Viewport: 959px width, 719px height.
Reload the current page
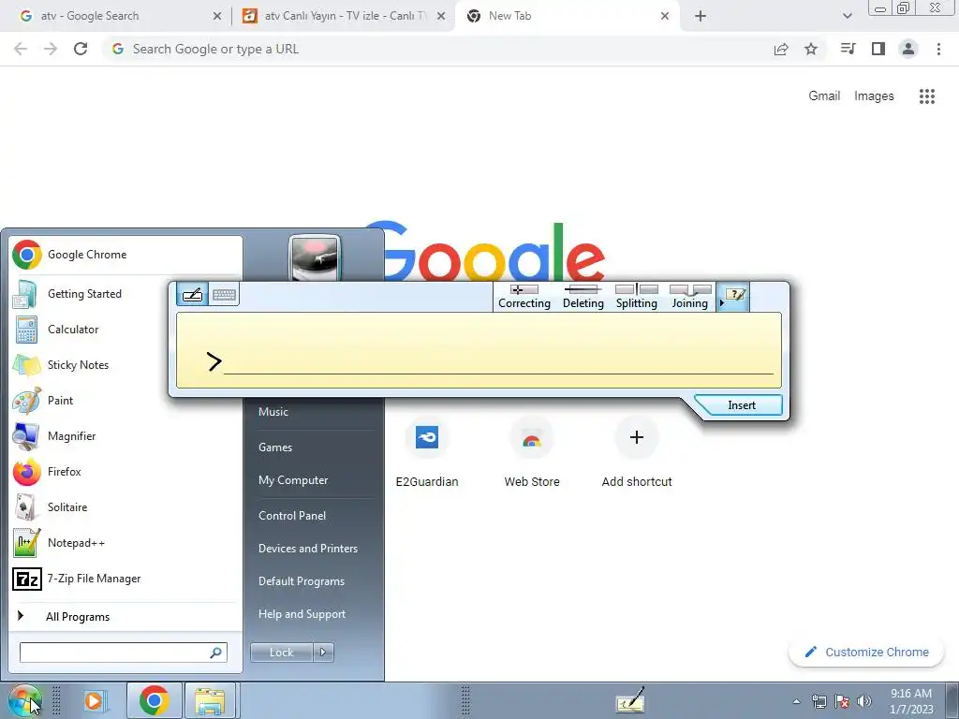click(81, 49)
